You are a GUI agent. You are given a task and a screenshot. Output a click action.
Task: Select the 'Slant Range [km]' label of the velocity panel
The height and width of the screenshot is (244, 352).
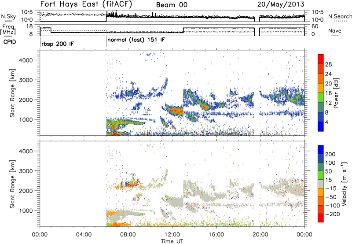(12, 184)
